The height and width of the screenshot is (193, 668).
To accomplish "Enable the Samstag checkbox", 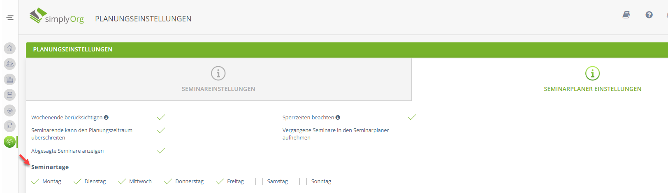I will (259, 181).
